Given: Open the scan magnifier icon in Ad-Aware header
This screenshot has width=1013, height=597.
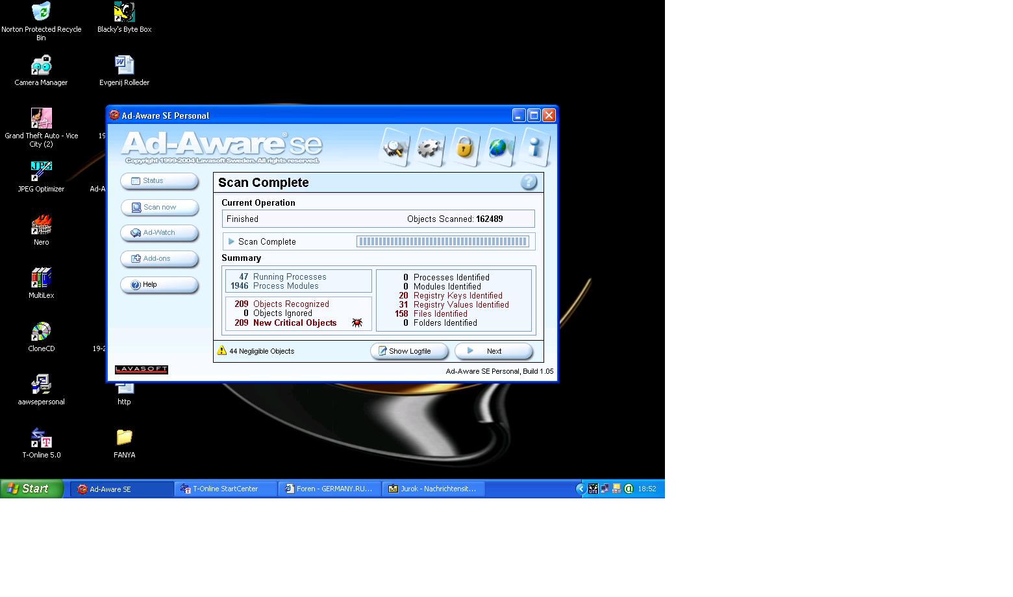Looking at the screenshot, I should [394, 147].
